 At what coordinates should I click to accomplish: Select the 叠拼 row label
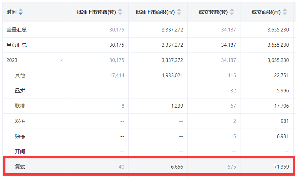(x=20, y=91)
